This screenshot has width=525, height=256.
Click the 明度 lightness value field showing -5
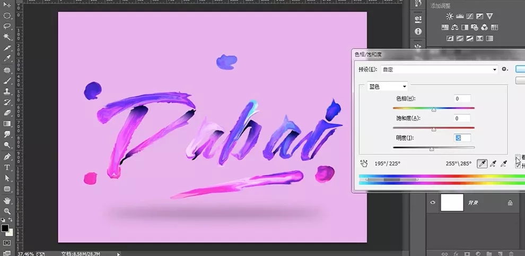[x=462, y=138]
